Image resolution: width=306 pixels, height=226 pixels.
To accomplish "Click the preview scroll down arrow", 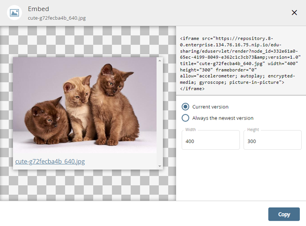I will 160,166.
